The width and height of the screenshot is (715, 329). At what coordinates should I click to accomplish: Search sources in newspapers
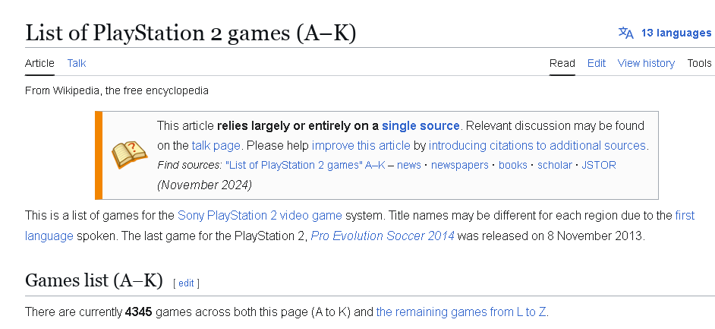[x=460, y=165]
